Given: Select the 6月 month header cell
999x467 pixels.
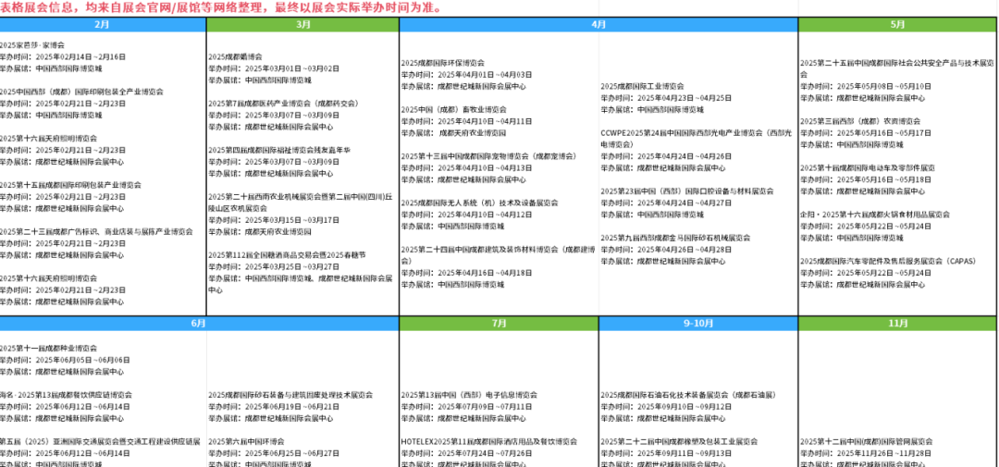Looking at the screenshot, I should click(x=199, y=324).
